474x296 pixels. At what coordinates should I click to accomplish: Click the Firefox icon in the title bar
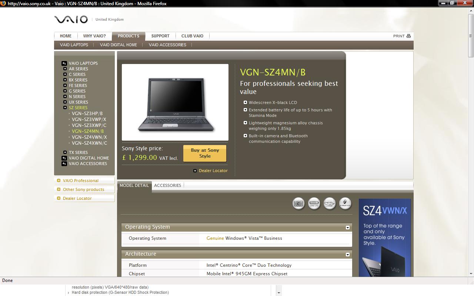click(3, 3)
